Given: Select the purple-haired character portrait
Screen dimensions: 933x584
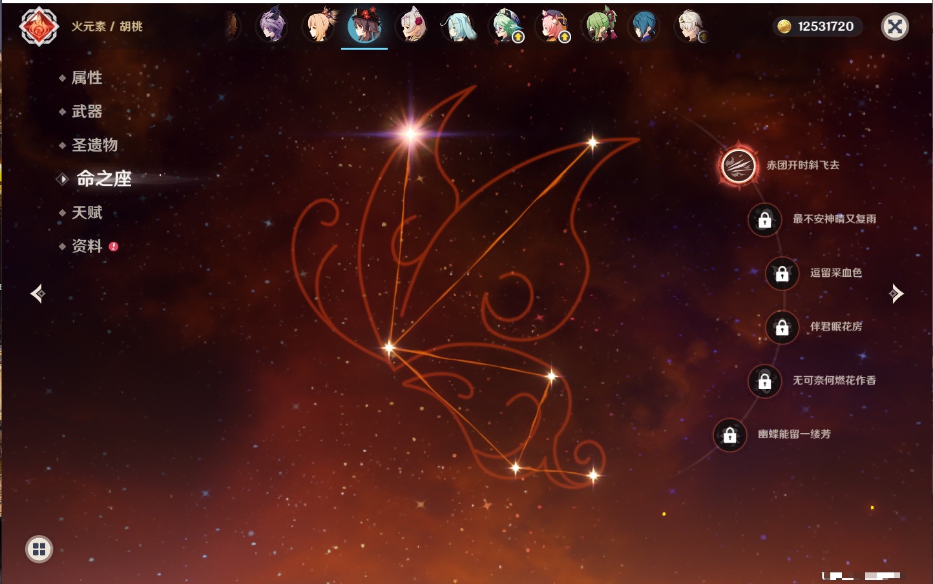Looking at the screenshot, I should (272, 26).
